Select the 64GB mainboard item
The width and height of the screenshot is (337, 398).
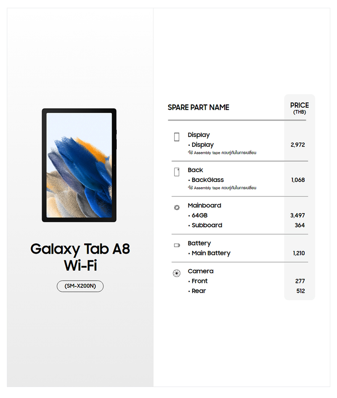pyautogui.click(x=199, y=216)
